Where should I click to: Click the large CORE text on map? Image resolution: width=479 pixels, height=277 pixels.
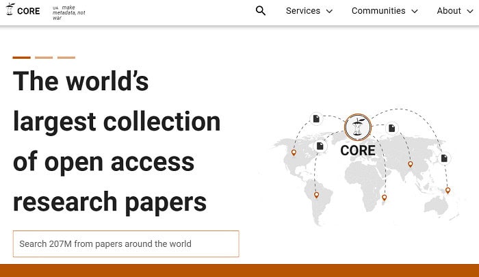click(x=358, y=150)
